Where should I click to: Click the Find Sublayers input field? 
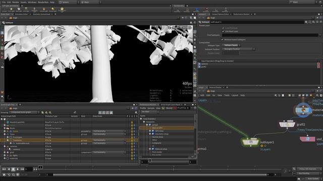(270, 35)
